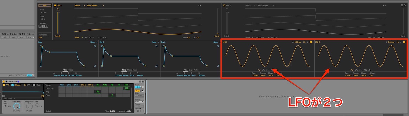Select Env 3 Time tab

click(185, 70)
